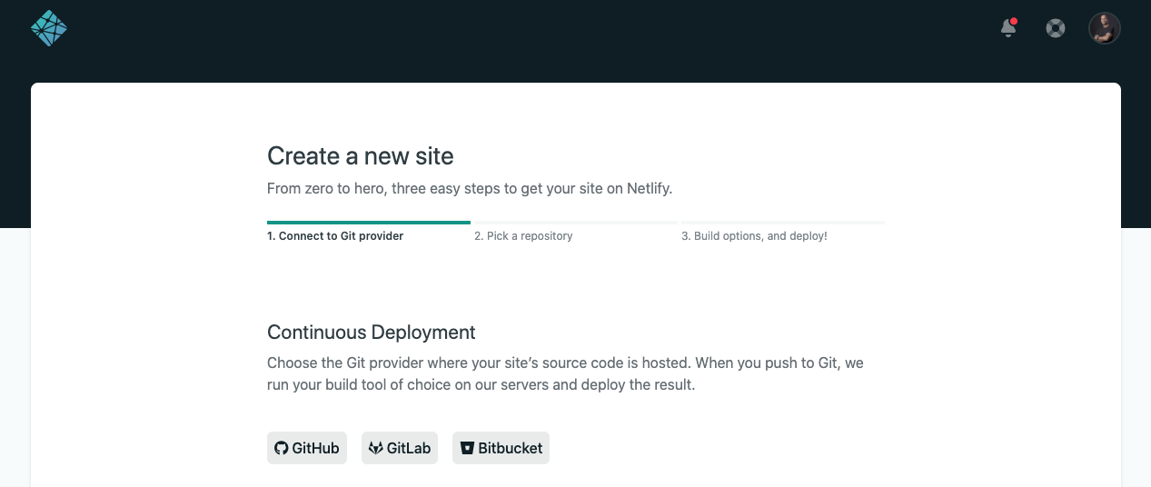Viewport: 1151px width, 487px height.
Task: Click the 'Choose the Git provider' description text
Action: click(565, 373)
